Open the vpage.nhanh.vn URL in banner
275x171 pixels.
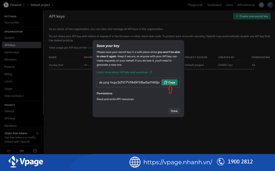point(178,162)
